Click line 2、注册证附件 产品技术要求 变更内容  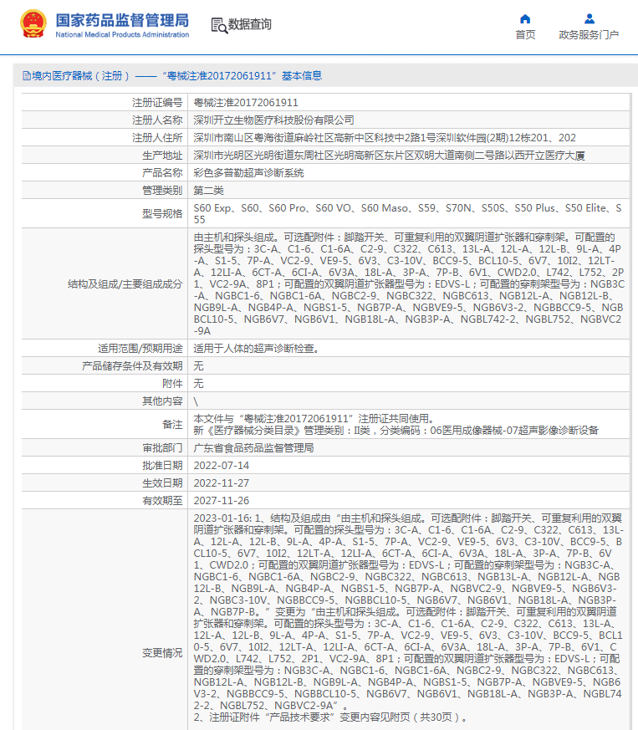tap(330, 717)
